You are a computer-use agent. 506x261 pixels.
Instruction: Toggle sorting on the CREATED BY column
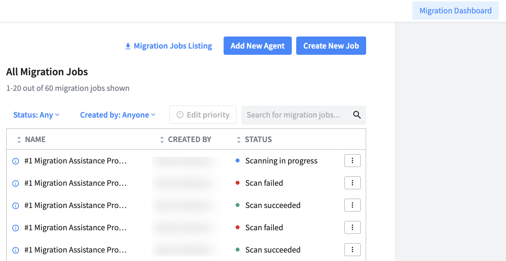(162, 139)
